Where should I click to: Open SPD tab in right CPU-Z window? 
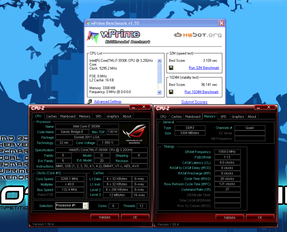pos(223,117)
